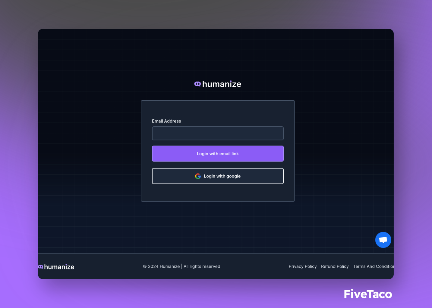Click the Email Address input field
432x308 pixels.
point(218,133)
